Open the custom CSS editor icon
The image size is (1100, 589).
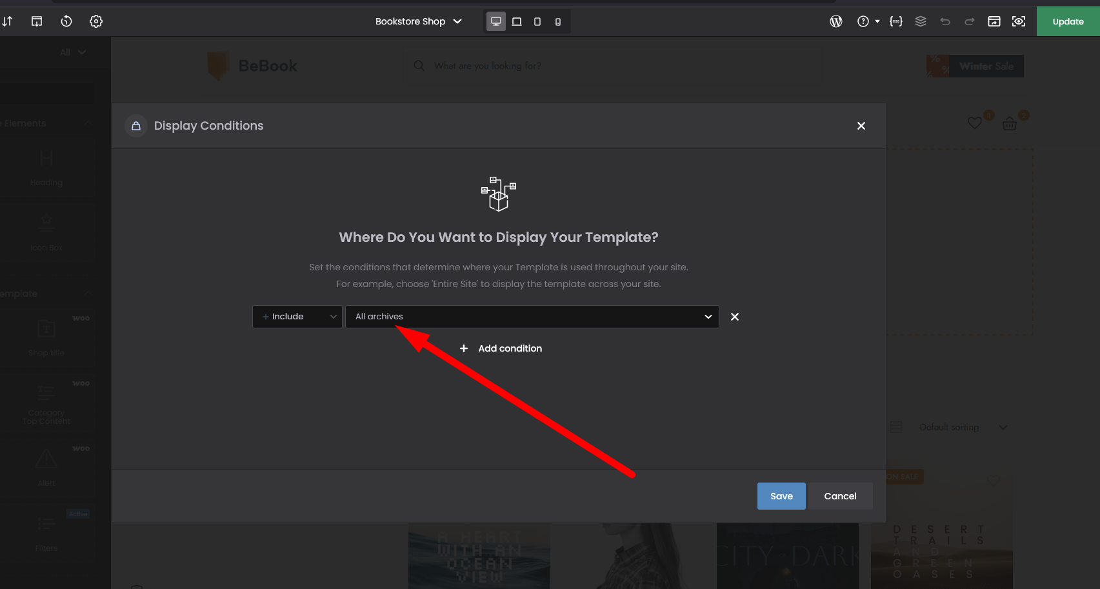tap(896, 21)
